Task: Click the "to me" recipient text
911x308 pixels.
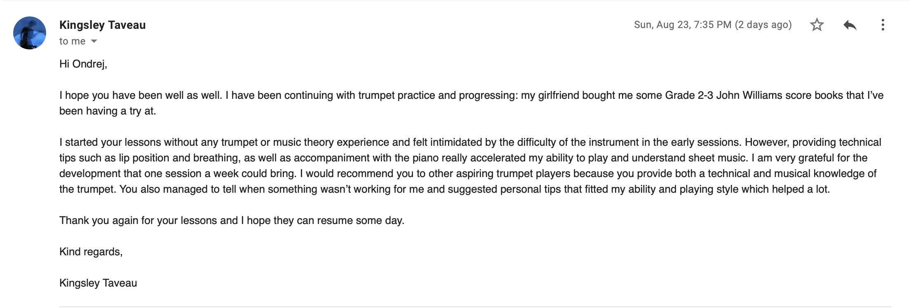Action: tap(72, 41)
